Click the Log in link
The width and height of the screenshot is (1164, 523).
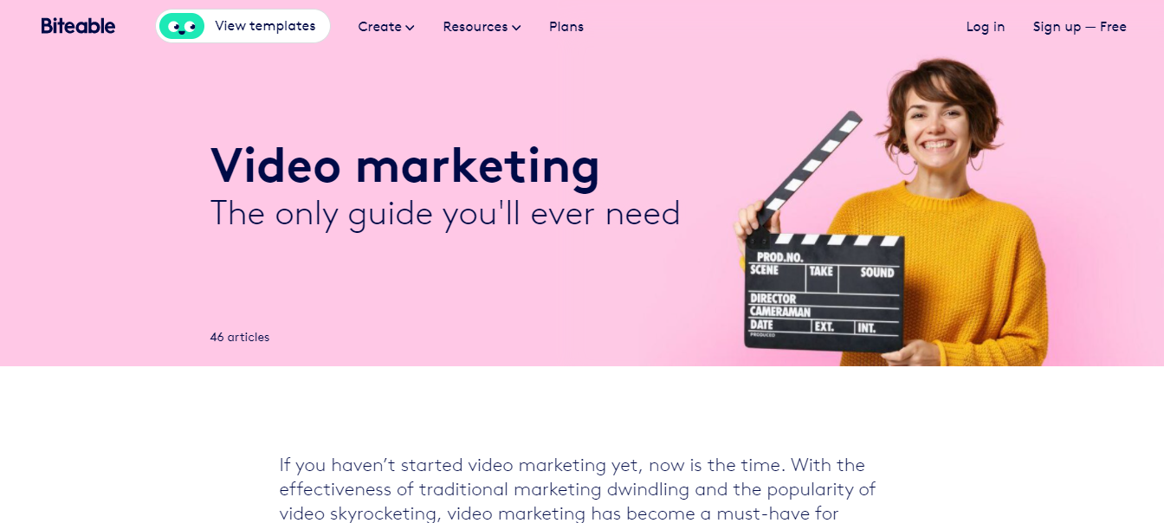pos(986,27)
